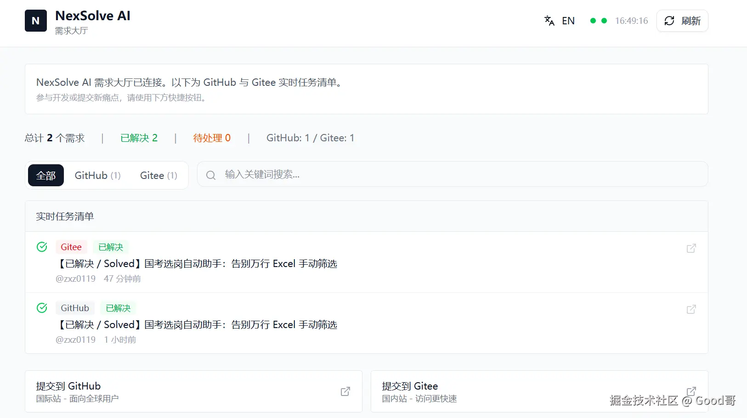Click the refresh icon in 刷新 button
The height and width of the screenshot is (418, 747).
tap(669, 21)
